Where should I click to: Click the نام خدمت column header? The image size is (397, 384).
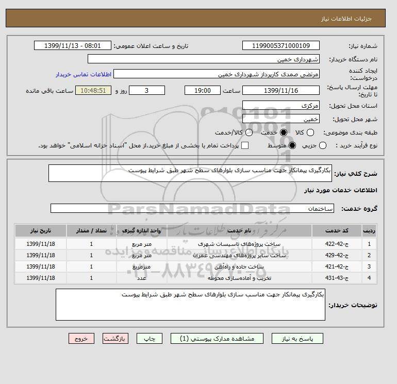click(239, 230)
